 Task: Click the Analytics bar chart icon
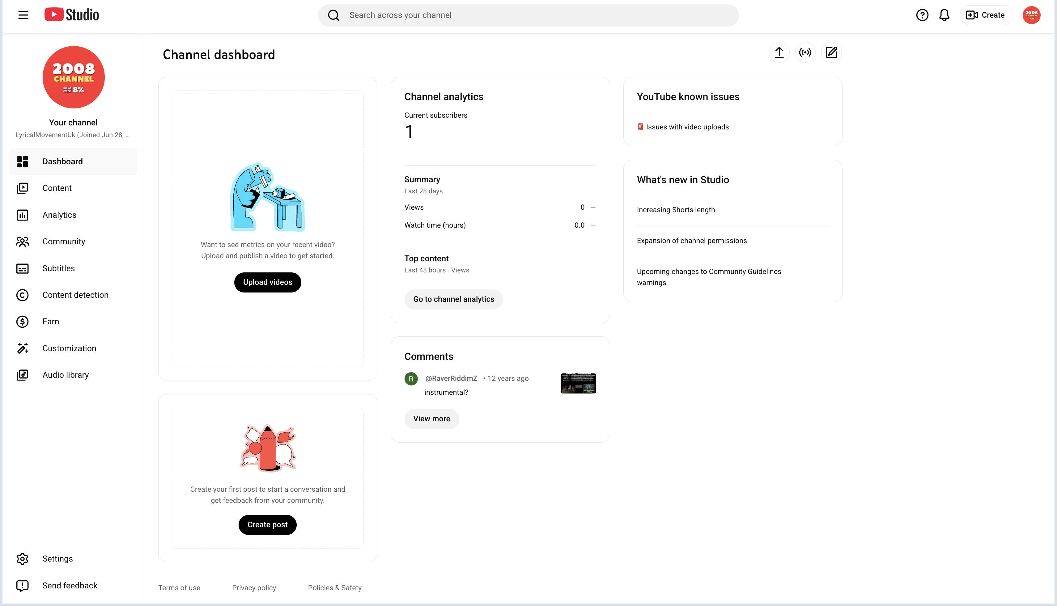[x=23, y=215]
